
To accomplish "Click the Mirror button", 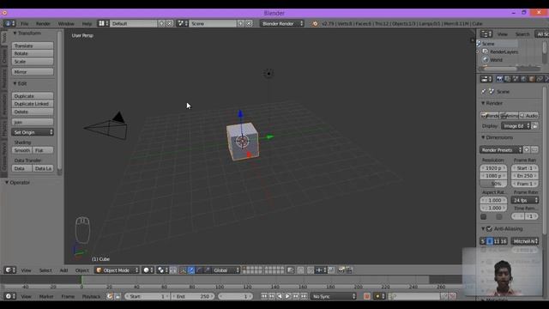I will [33, 71].
